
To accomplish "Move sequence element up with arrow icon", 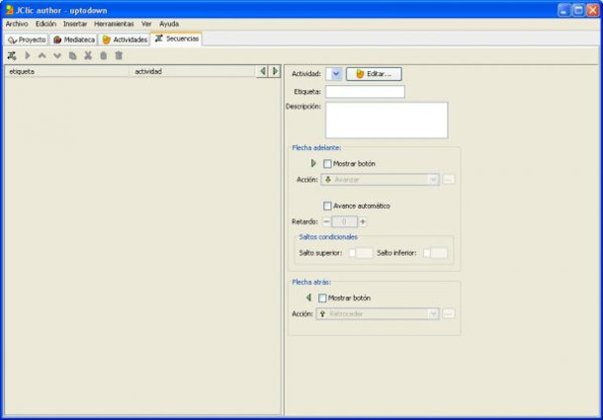I will (x=42, y=55).
